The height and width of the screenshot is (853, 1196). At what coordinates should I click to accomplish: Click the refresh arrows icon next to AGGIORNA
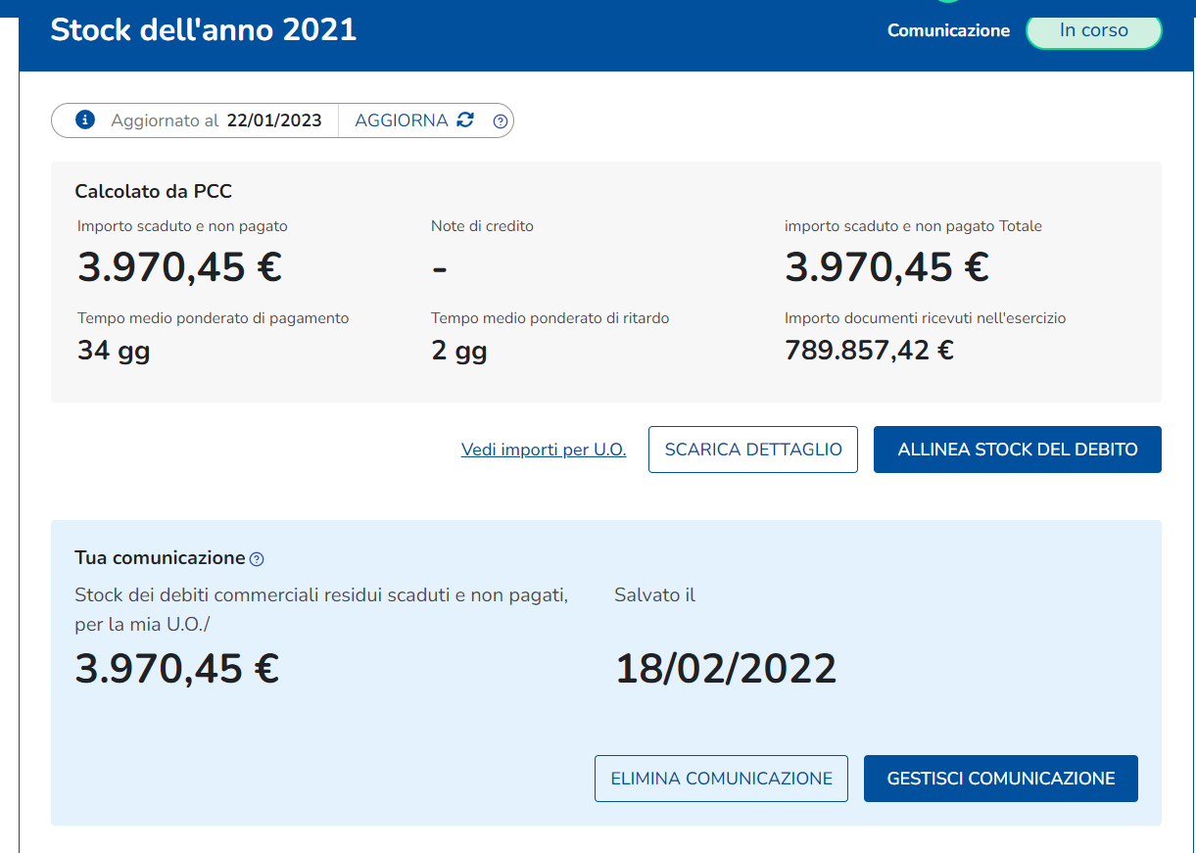tap(465, 120)
